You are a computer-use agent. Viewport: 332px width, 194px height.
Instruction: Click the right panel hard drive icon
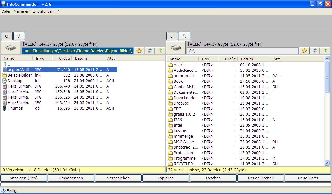[x=176, y=48]
